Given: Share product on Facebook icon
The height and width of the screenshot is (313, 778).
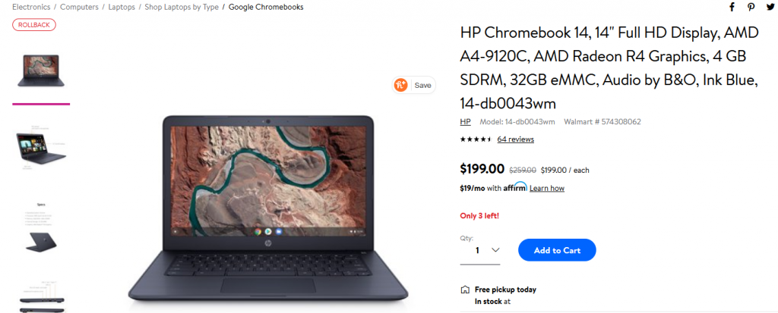Looking at the screenshot, I should click(x=732, y=7).
